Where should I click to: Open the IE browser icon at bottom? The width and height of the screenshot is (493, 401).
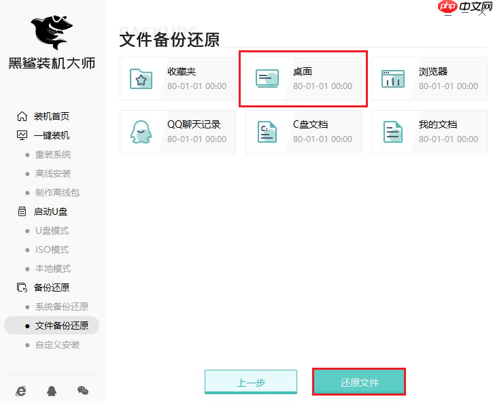[x=21, y=391]
